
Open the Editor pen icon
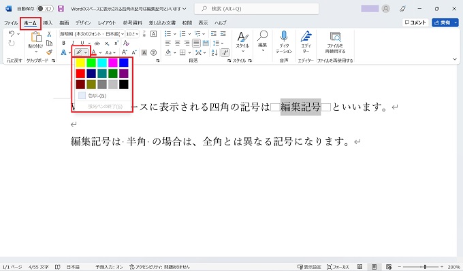pos(306,36)
